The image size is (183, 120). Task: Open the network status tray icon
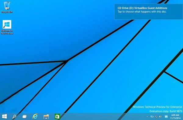[156, 117]
